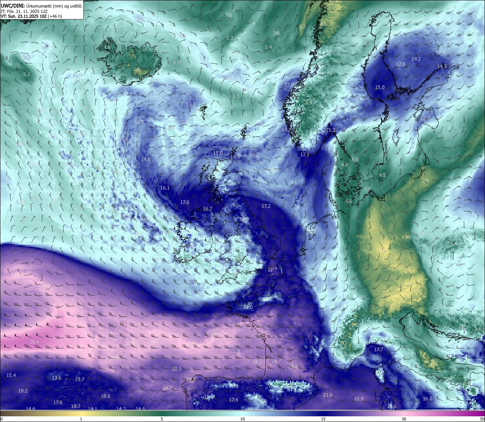Select the 3.9 value over southern Norway

coord(308,103)
